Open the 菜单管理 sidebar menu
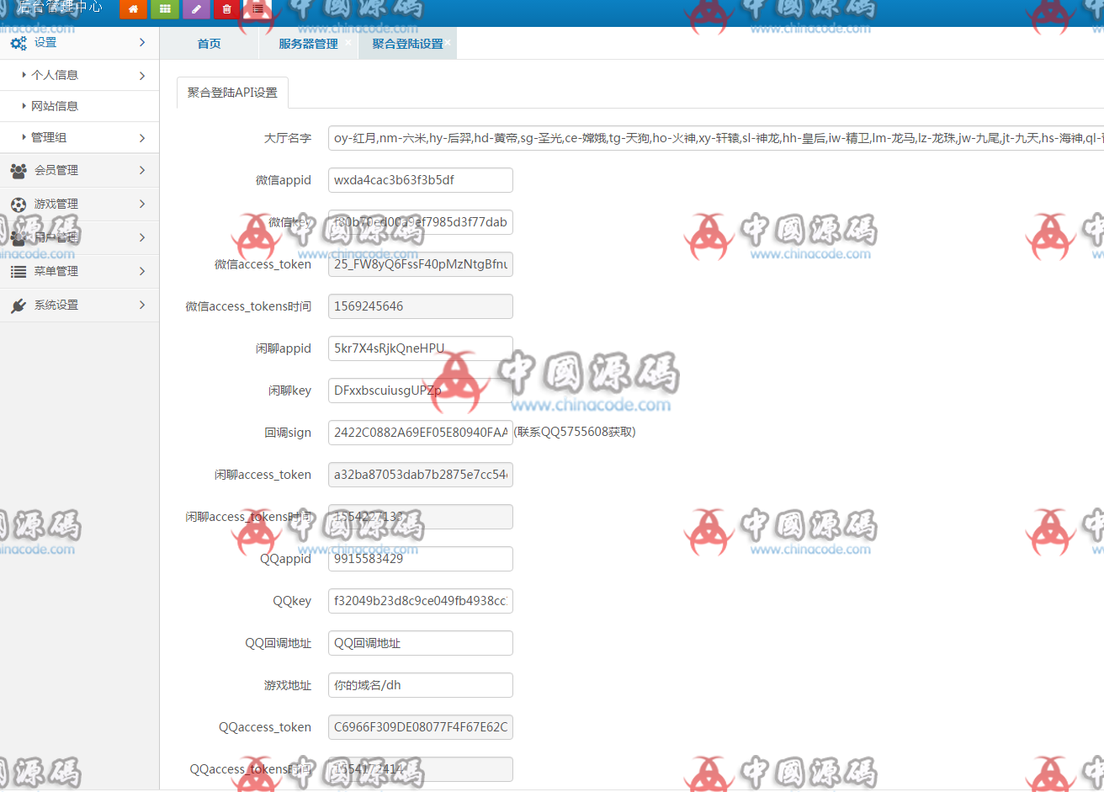 (x=79, y=271)
